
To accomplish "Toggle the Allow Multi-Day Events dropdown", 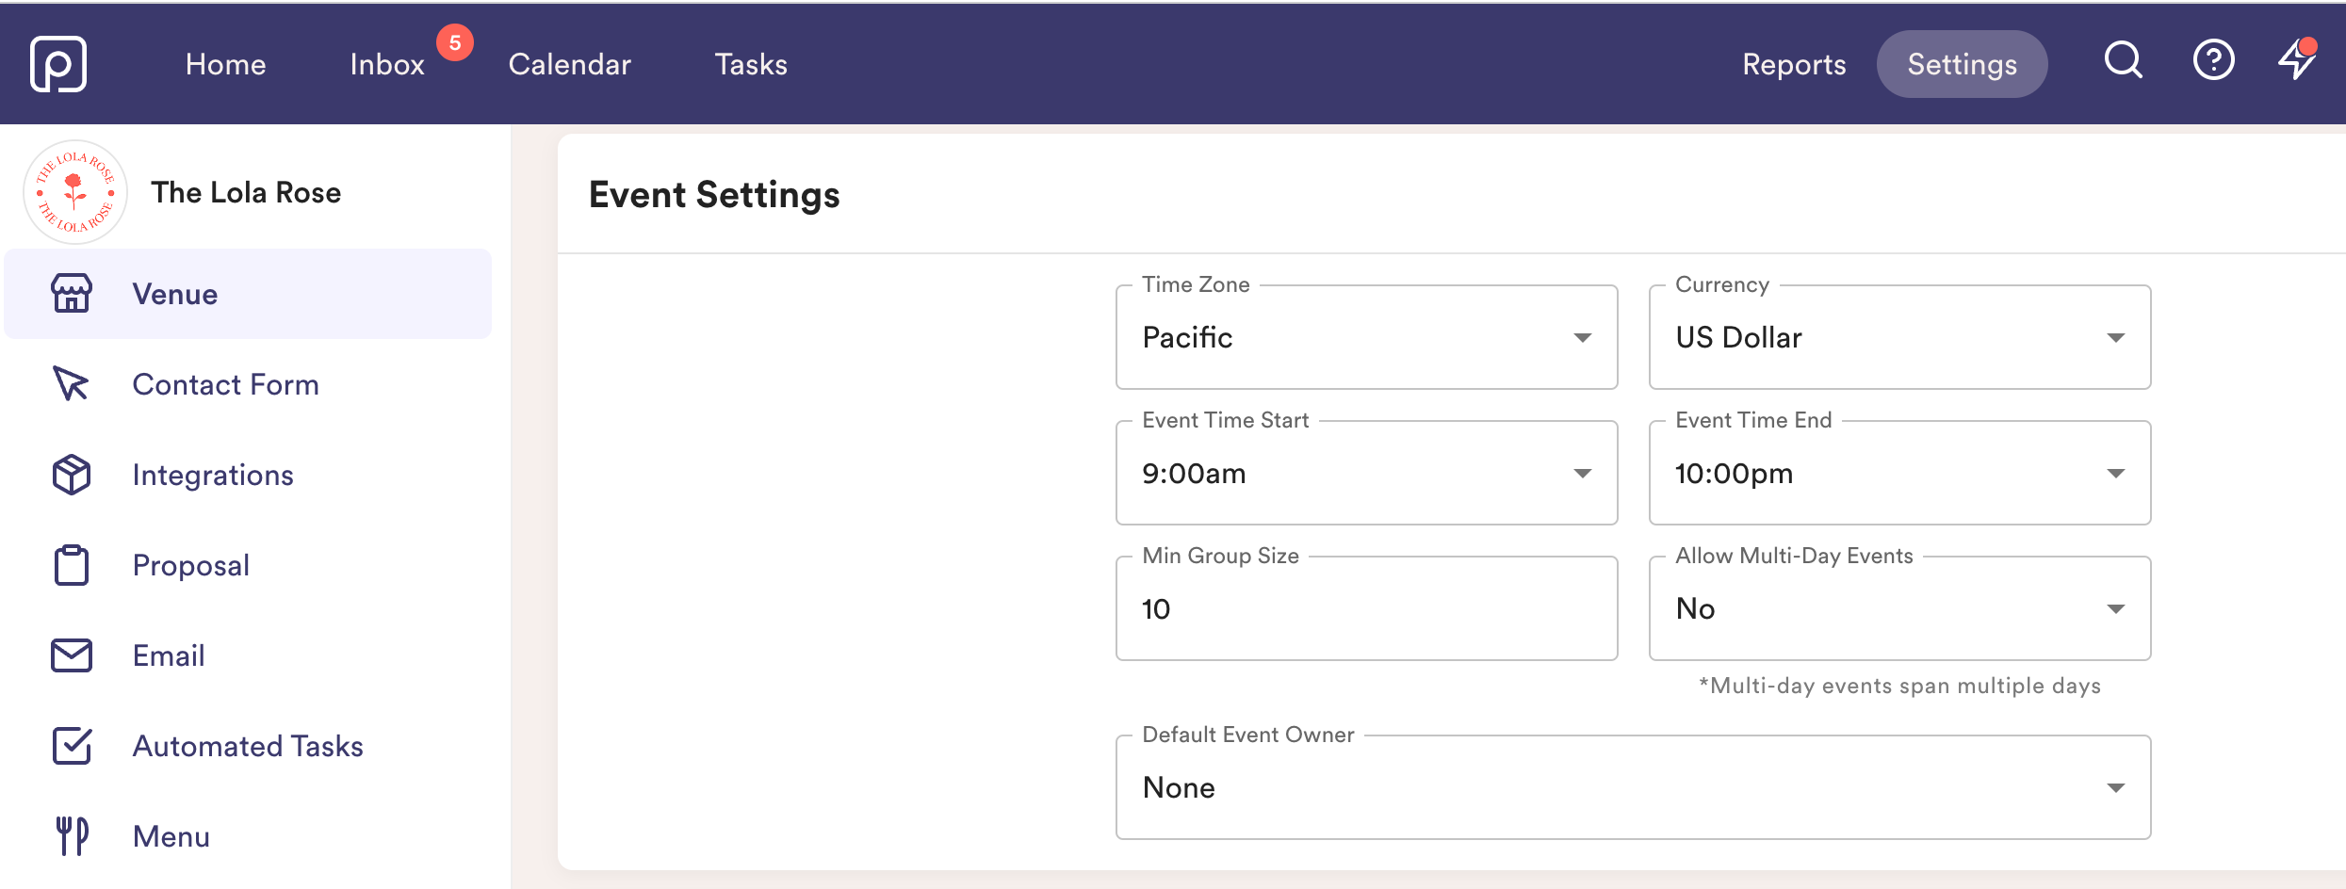I will point(1899,609).
